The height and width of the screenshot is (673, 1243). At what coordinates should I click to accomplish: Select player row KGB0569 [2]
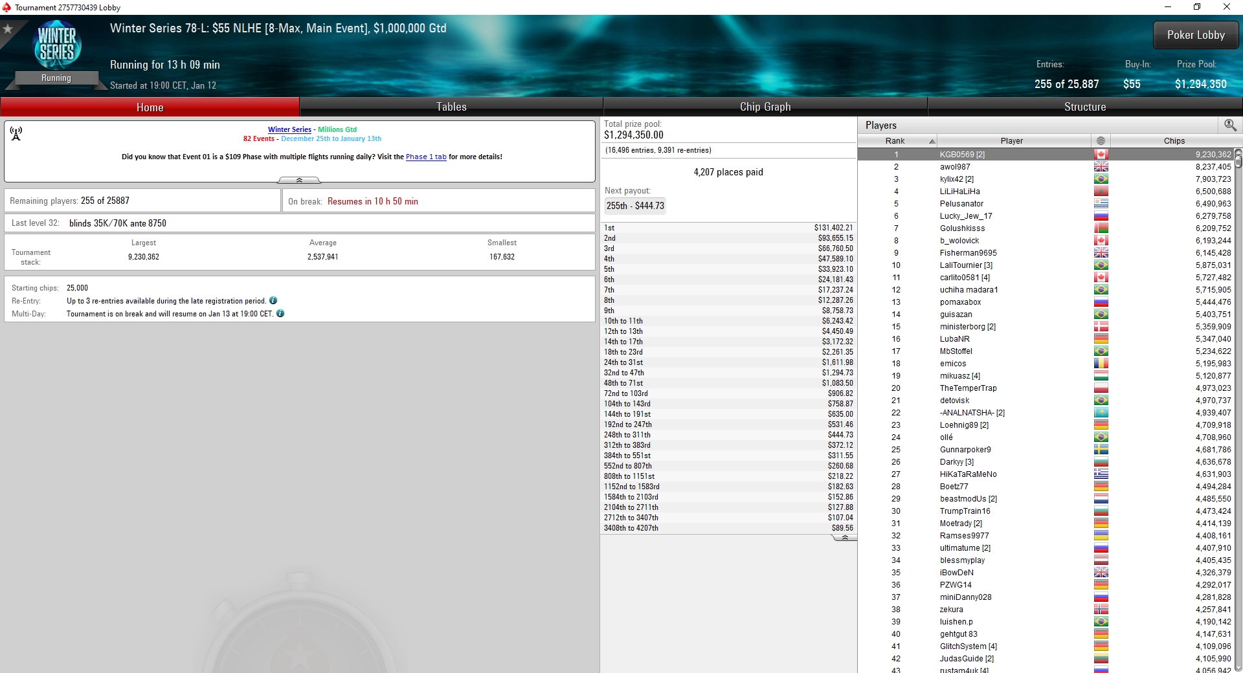[x=1046, y=155]
